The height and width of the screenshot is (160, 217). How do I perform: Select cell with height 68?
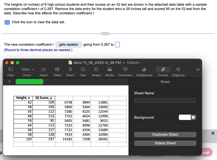pyautogui.click(x=23, y=116)
